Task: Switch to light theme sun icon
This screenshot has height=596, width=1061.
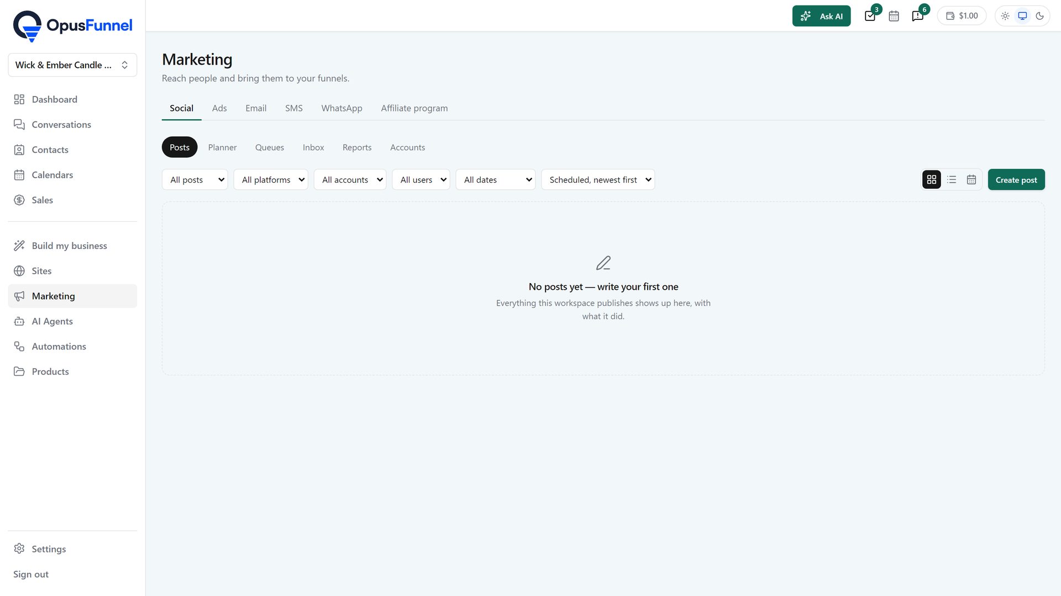Action: tap(1005, 16)
